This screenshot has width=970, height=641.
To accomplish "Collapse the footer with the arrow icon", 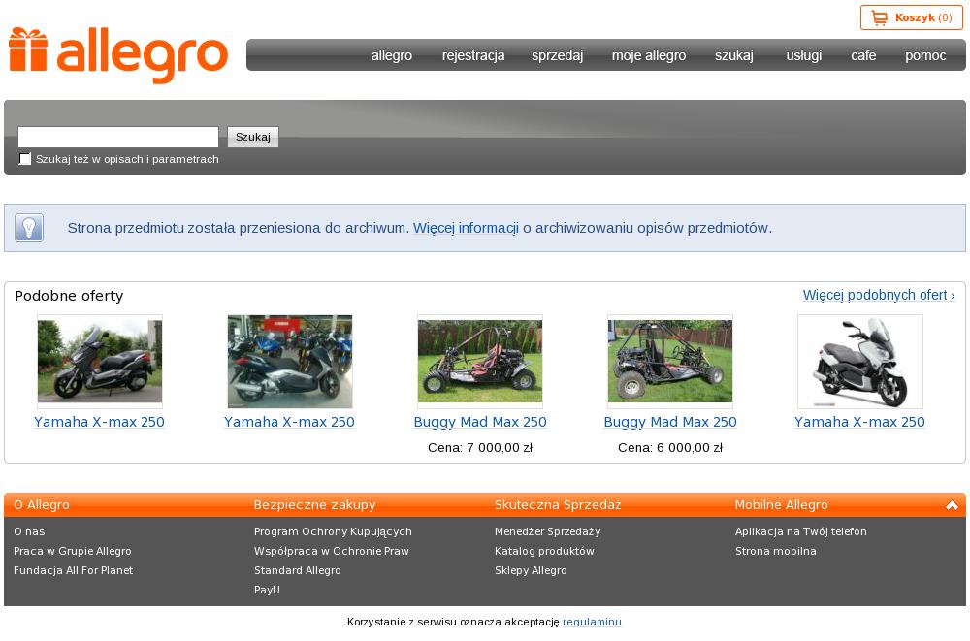I will point(952,505).
